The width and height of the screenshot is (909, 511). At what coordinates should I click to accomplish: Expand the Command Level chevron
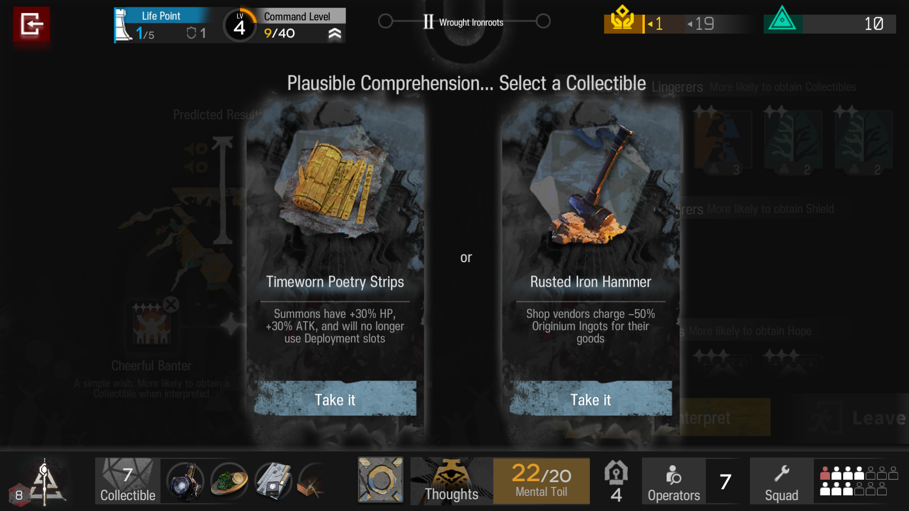click(335, 34)
